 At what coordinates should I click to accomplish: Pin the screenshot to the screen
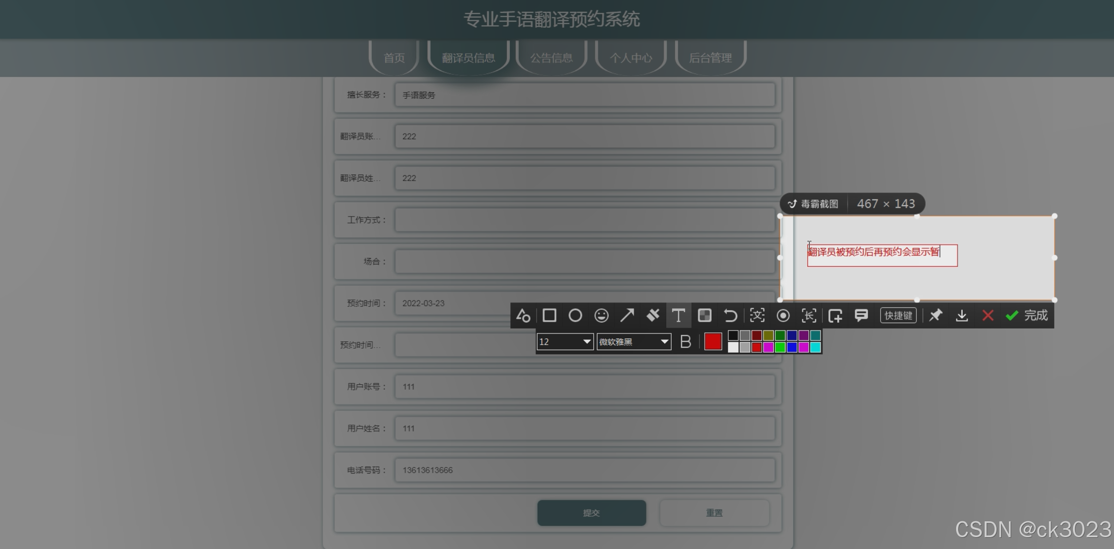pos(935,316)
